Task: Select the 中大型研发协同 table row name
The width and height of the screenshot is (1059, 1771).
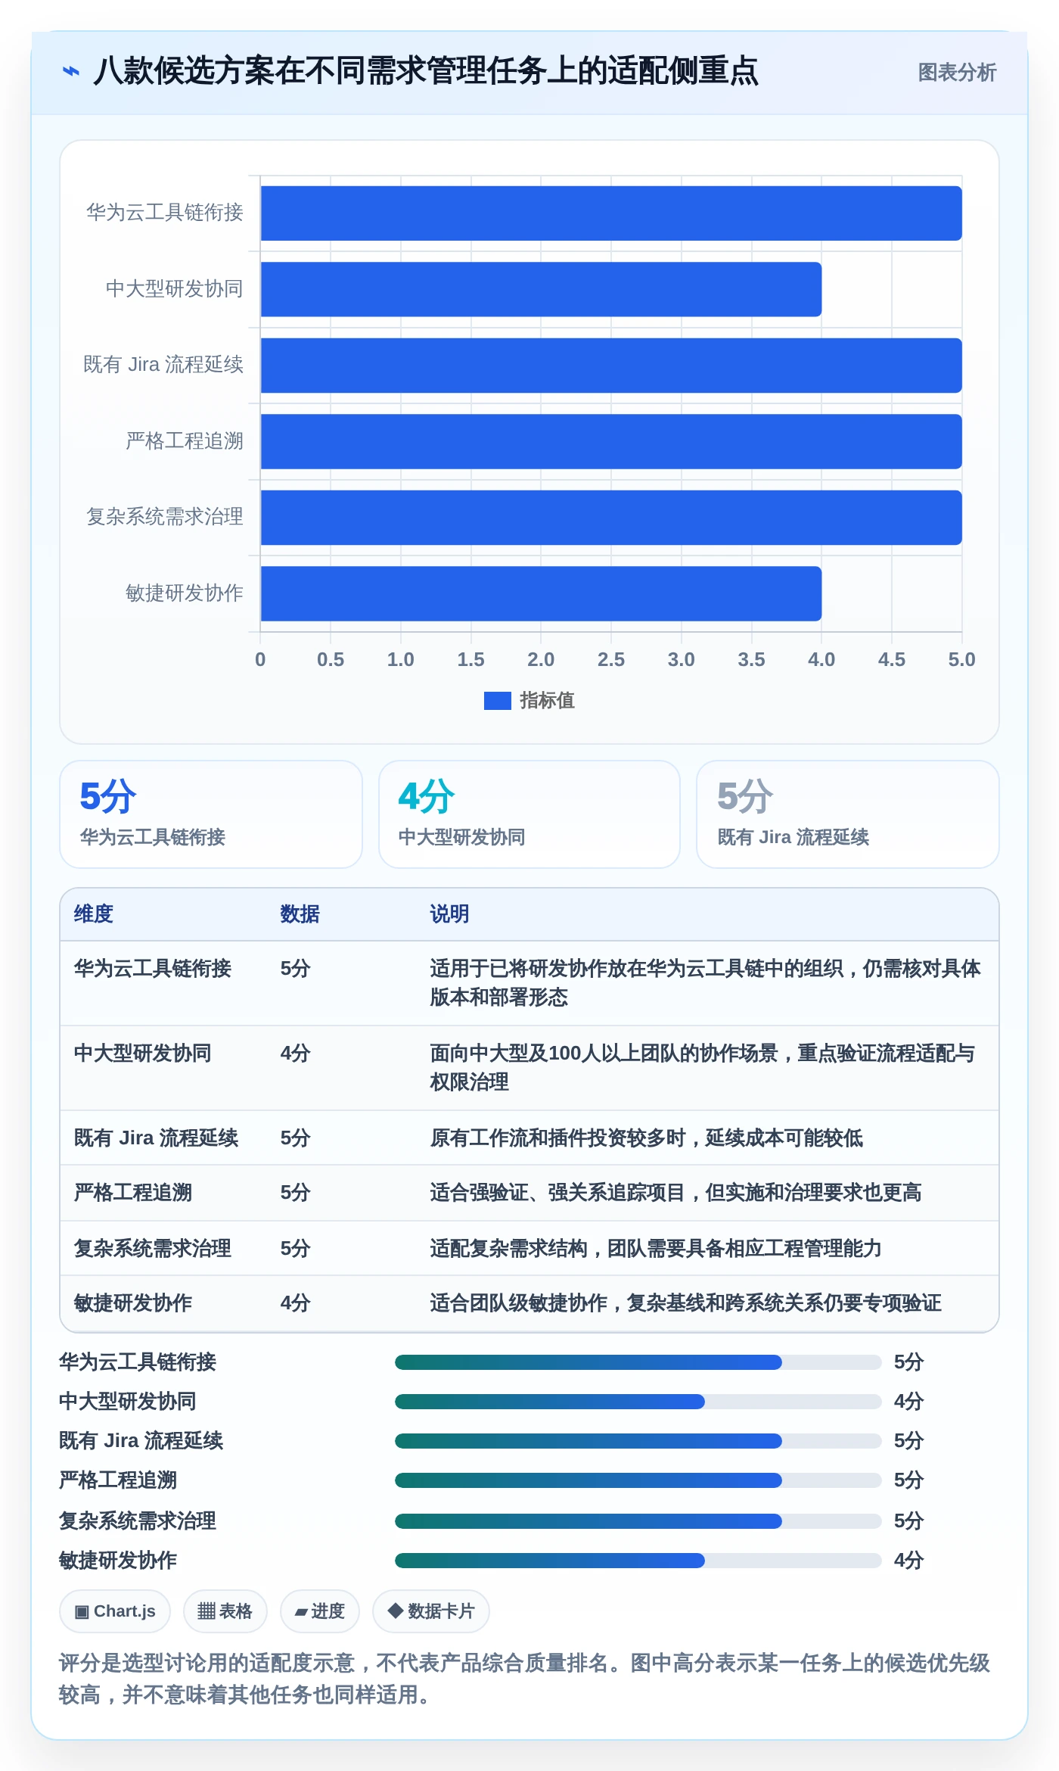Action: click(143, 1054)
